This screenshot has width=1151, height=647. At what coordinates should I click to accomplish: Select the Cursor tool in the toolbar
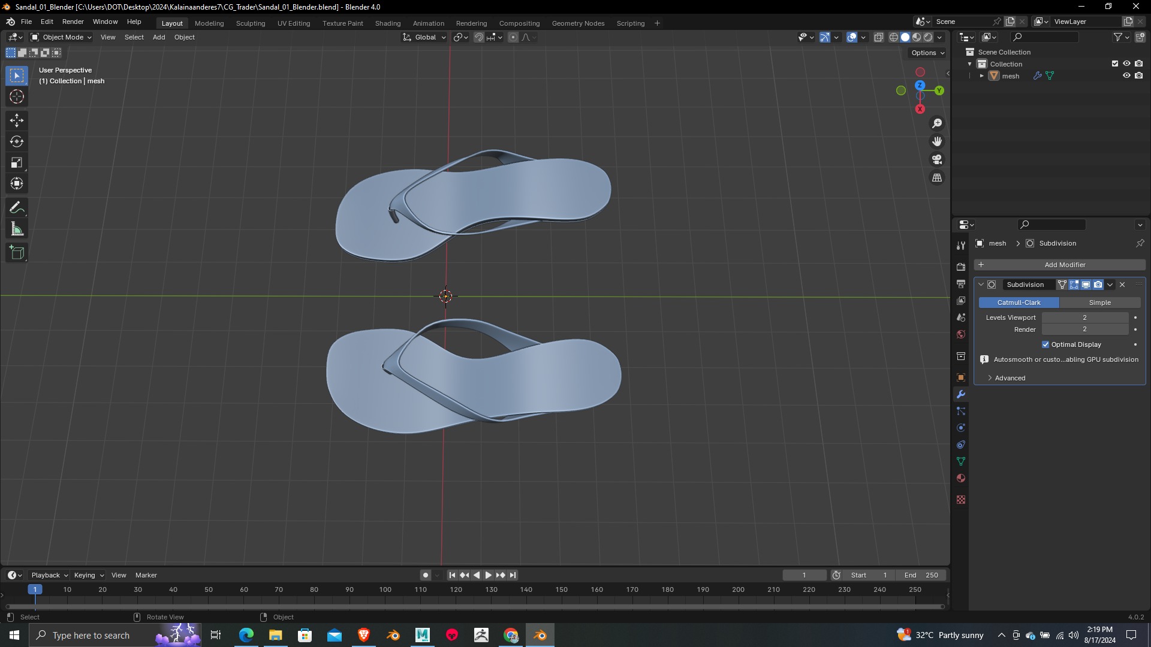click(x=17, y=96)
